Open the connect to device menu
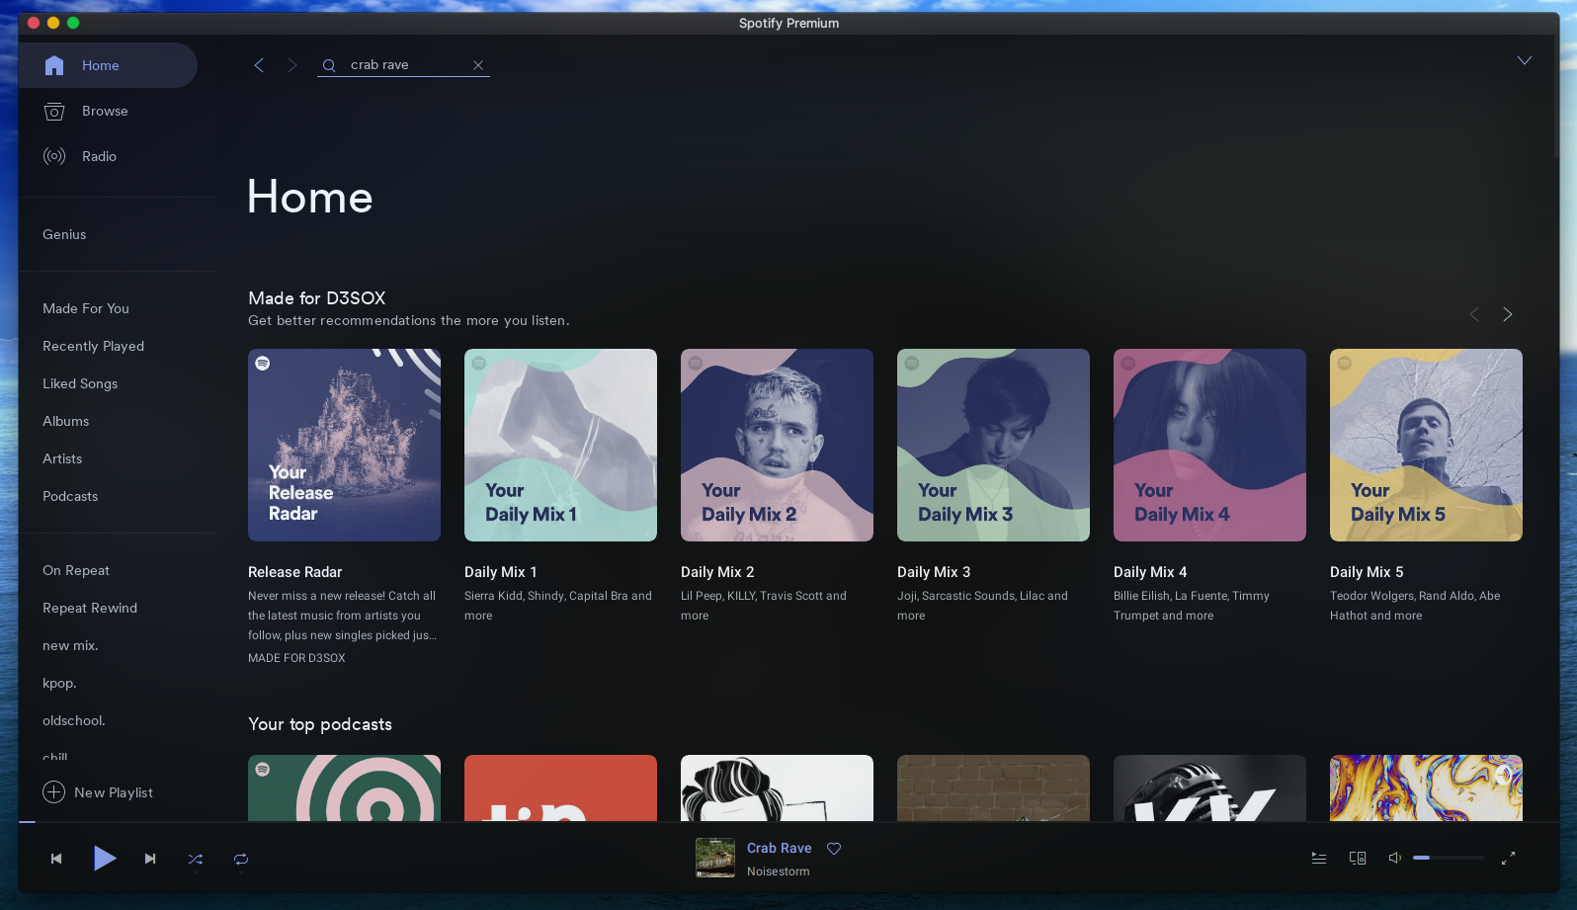The height and width of the screenshot is (910, 1577). tap(1358, 858)
